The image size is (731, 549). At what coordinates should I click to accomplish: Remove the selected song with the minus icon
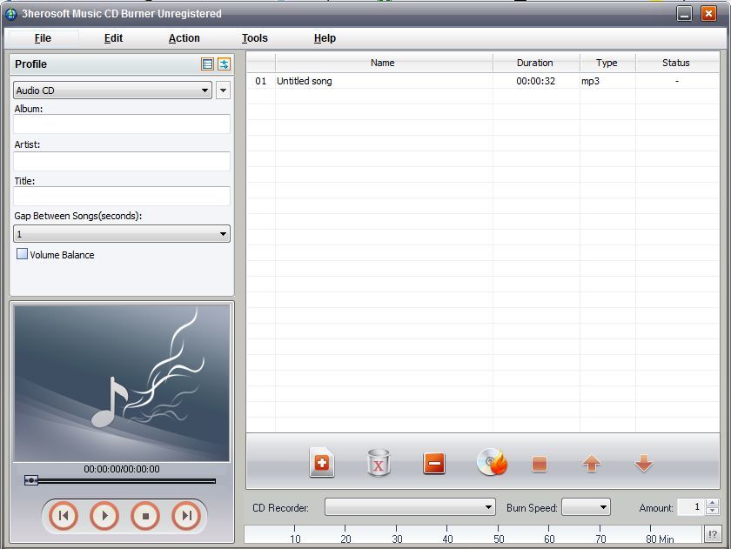(x=434, y=464)
